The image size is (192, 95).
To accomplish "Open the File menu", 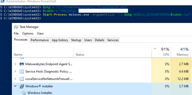I will pos(16,34).
